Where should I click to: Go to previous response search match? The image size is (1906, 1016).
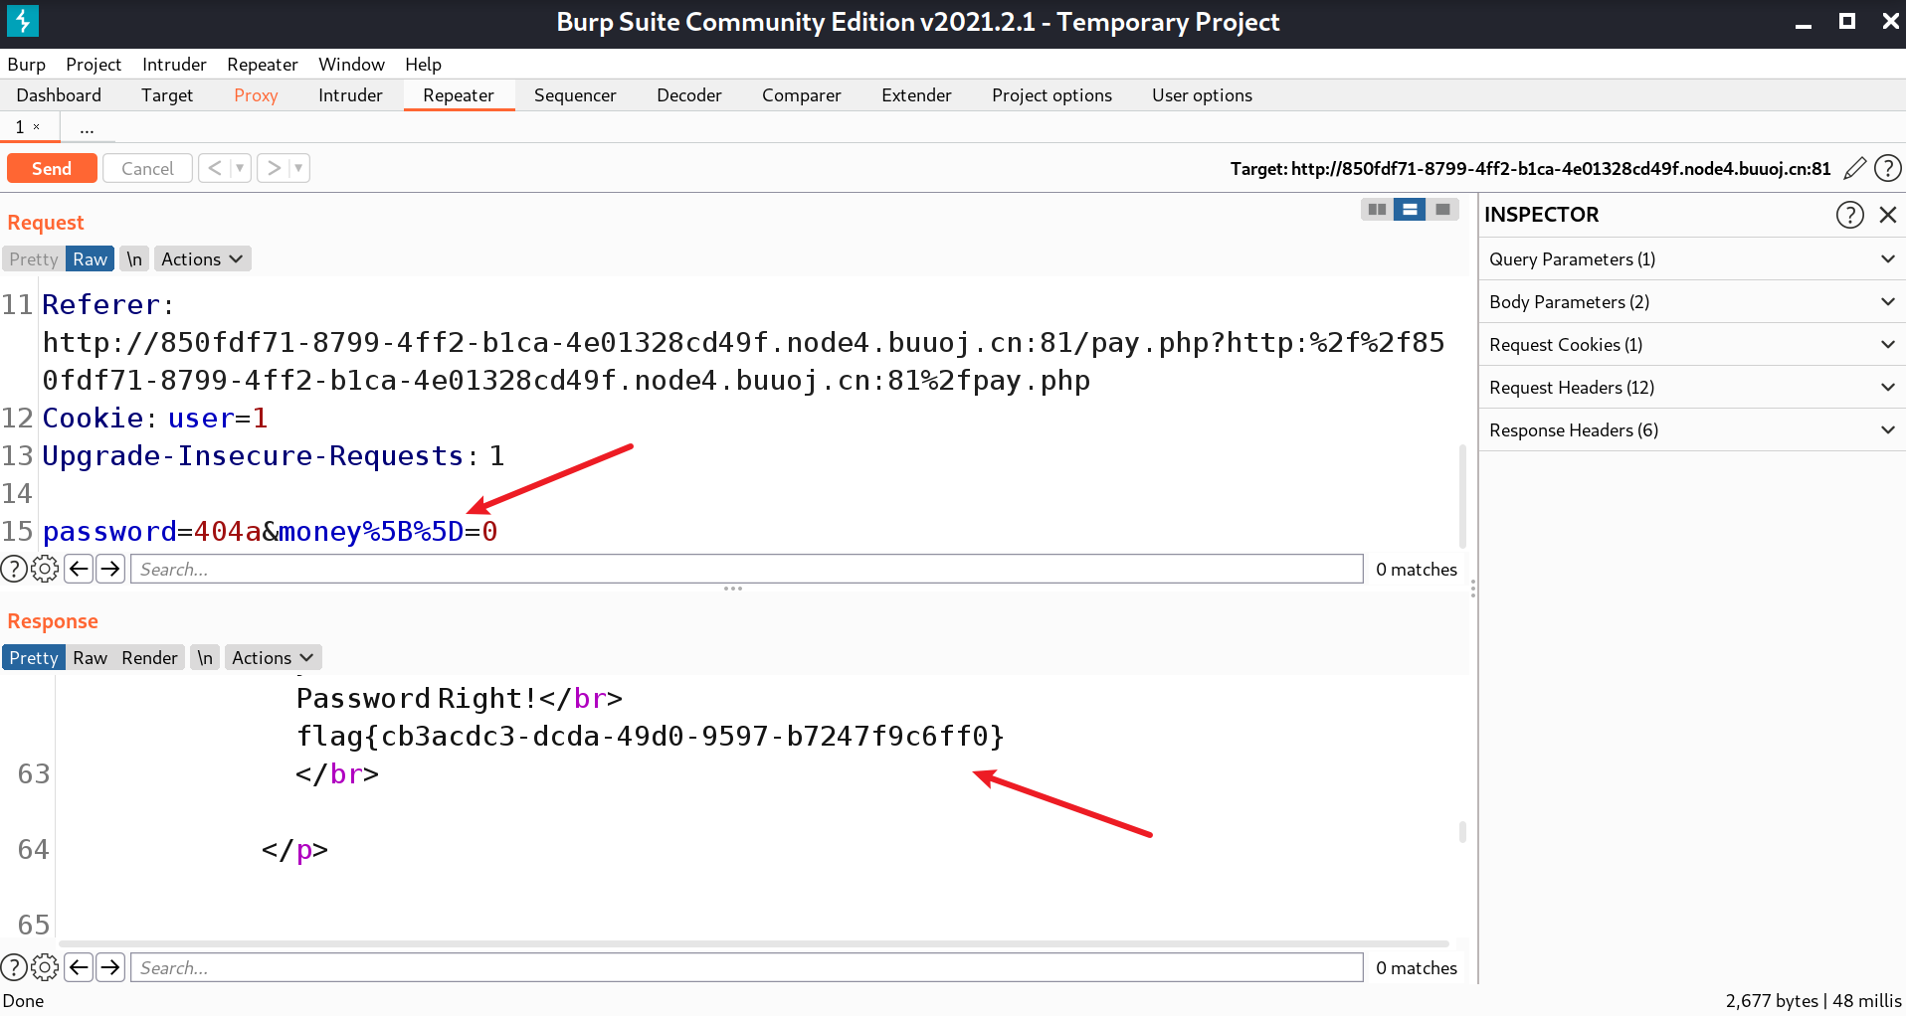point(79,967)
